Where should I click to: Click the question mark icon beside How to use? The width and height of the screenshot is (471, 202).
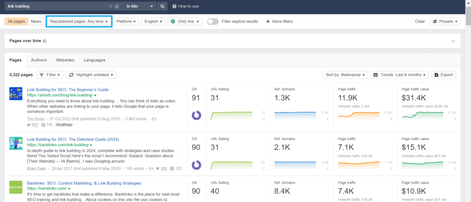174,6
